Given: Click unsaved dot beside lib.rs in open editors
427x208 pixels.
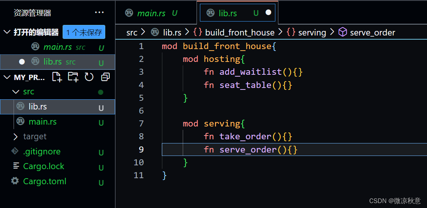Looking at the screenshot, I should [x=22, y=62].
